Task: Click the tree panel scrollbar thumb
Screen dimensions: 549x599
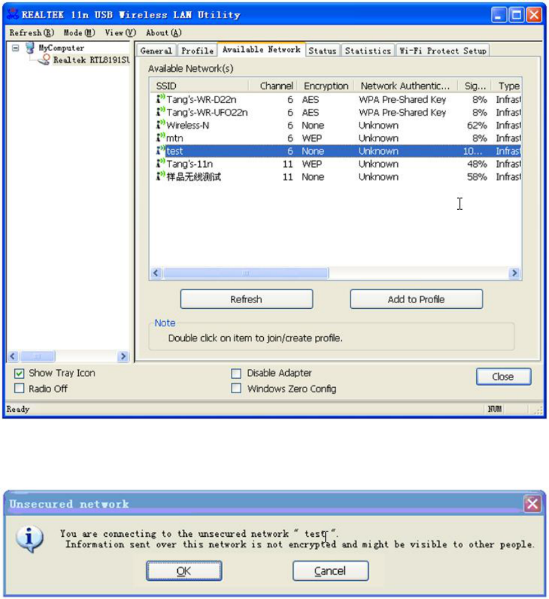Action: click(38, 356)
